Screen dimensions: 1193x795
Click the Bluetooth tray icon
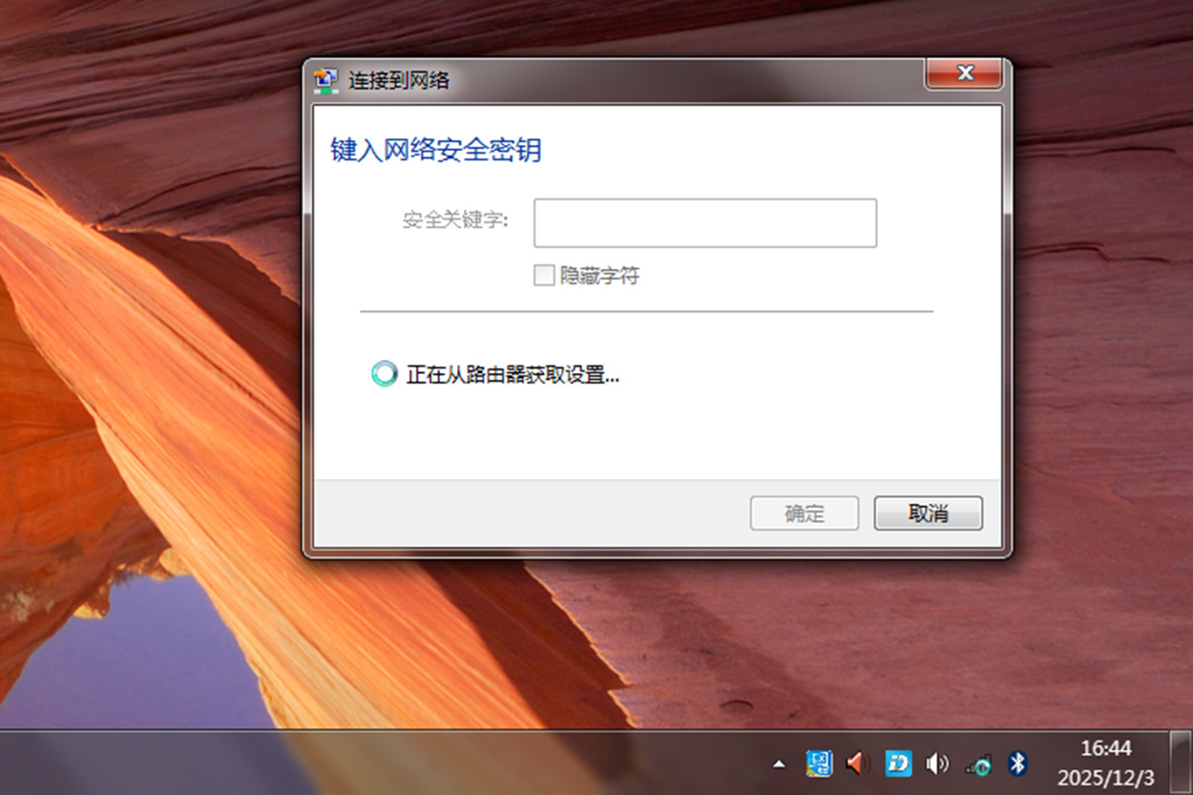(1017, 763)
